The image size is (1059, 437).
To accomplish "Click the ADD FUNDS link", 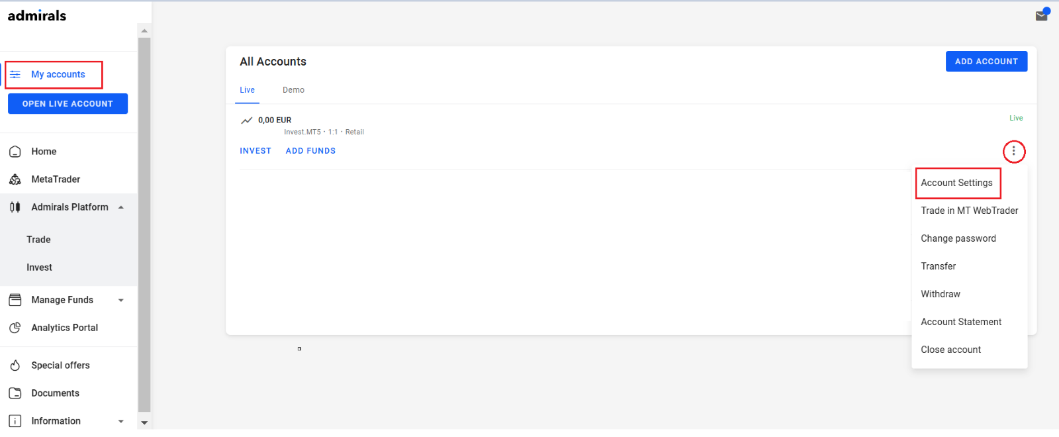I will point(310,151).
